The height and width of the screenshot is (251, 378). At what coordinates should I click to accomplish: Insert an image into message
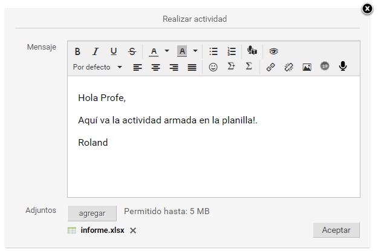point(307,67)
